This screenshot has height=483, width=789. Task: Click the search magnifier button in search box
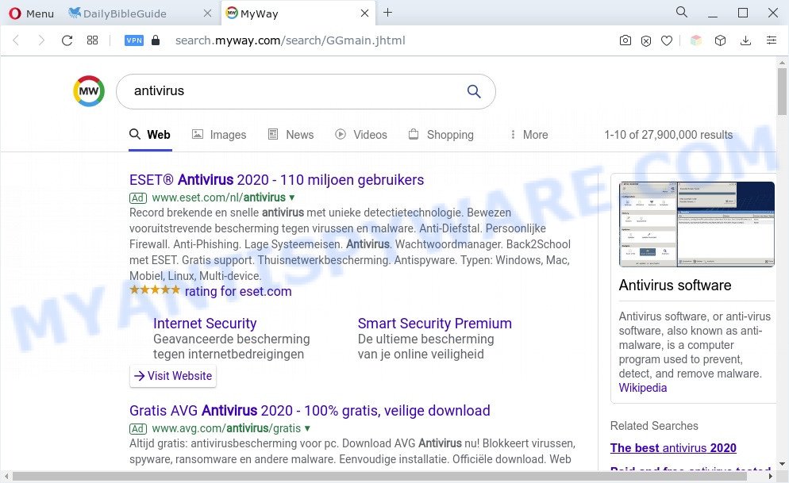(474, 91)
